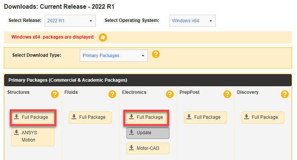This screenshot has width=297, height=160.
Task: Download the ANSYS Motion package
Action: coord(33,137)
